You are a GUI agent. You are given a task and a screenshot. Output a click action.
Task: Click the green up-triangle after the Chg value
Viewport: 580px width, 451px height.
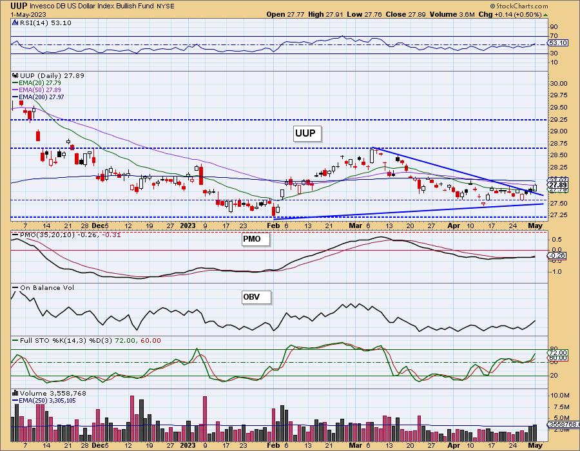(546, 15)
